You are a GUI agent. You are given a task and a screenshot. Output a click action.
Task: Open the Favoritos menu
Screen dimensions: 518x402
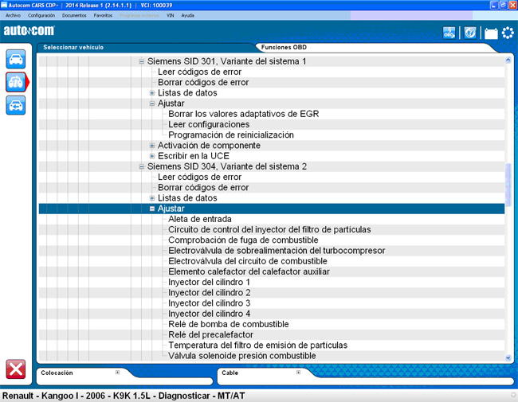click(x=103, y=15)
